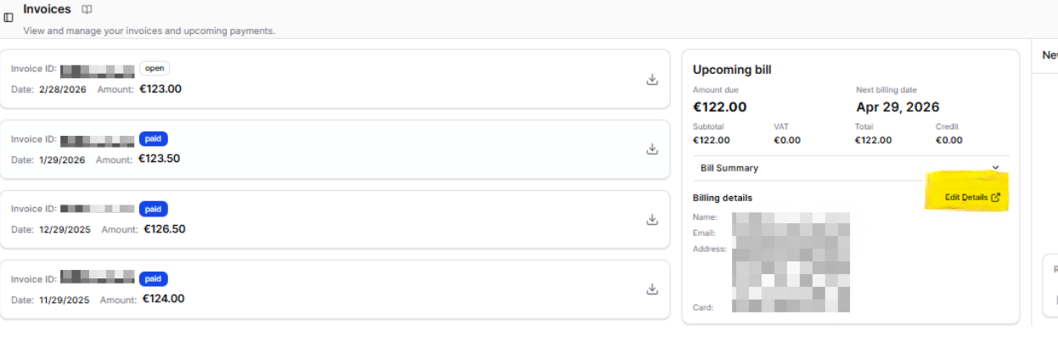This screenshot has height=348, width=1058.
Task: Open the Edit Details link
Action: (x=966, y=198)
